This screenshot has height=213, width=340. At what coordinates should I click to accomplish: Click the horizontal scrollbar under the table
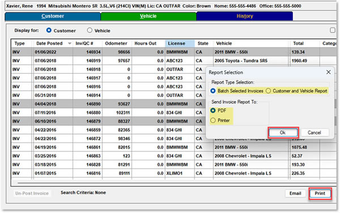pyautogui.click(x=173, y=183)
